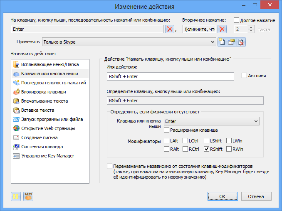Select Всплывающее меню/Папка action
Viewport: 282px width, 211px height.
(x=50, y=64)
